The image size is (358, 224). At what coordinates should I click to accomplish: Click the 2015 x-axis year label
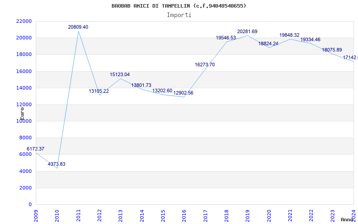click(163, 216)
